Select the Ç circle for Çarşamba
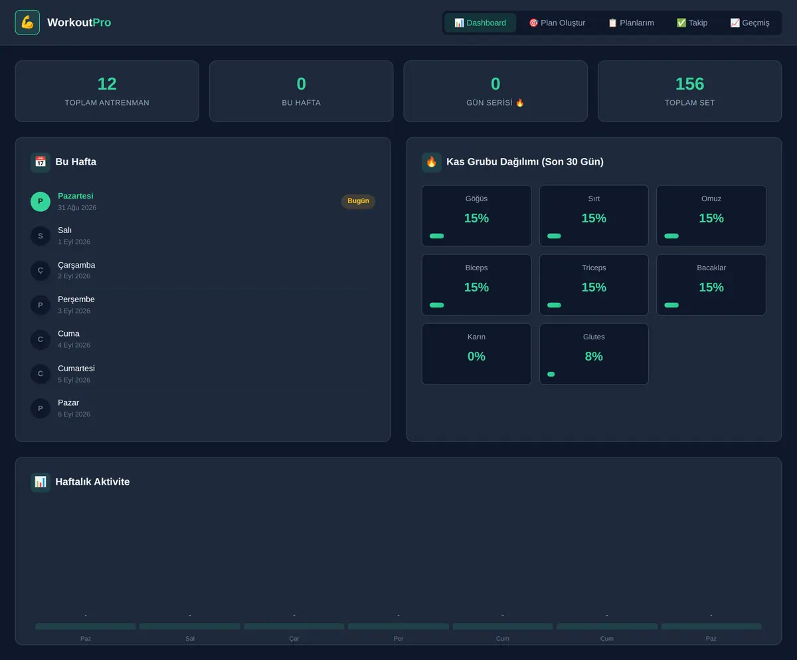The height and width of the screenshot is (660, 797). [41, 270]
